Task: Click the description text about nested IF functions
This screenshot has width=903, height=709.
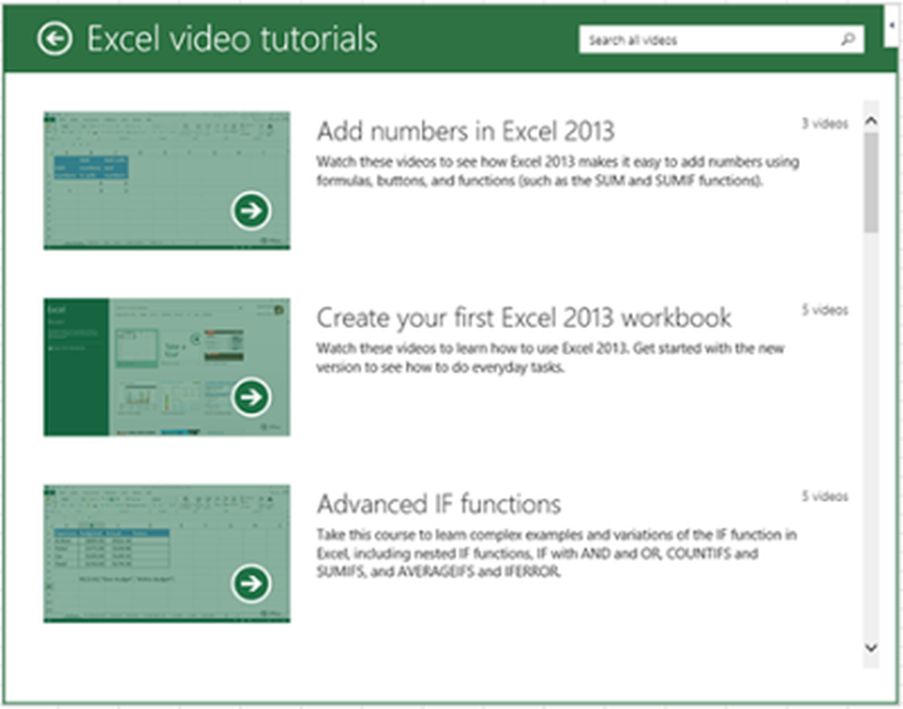Action: click(555, 553)
